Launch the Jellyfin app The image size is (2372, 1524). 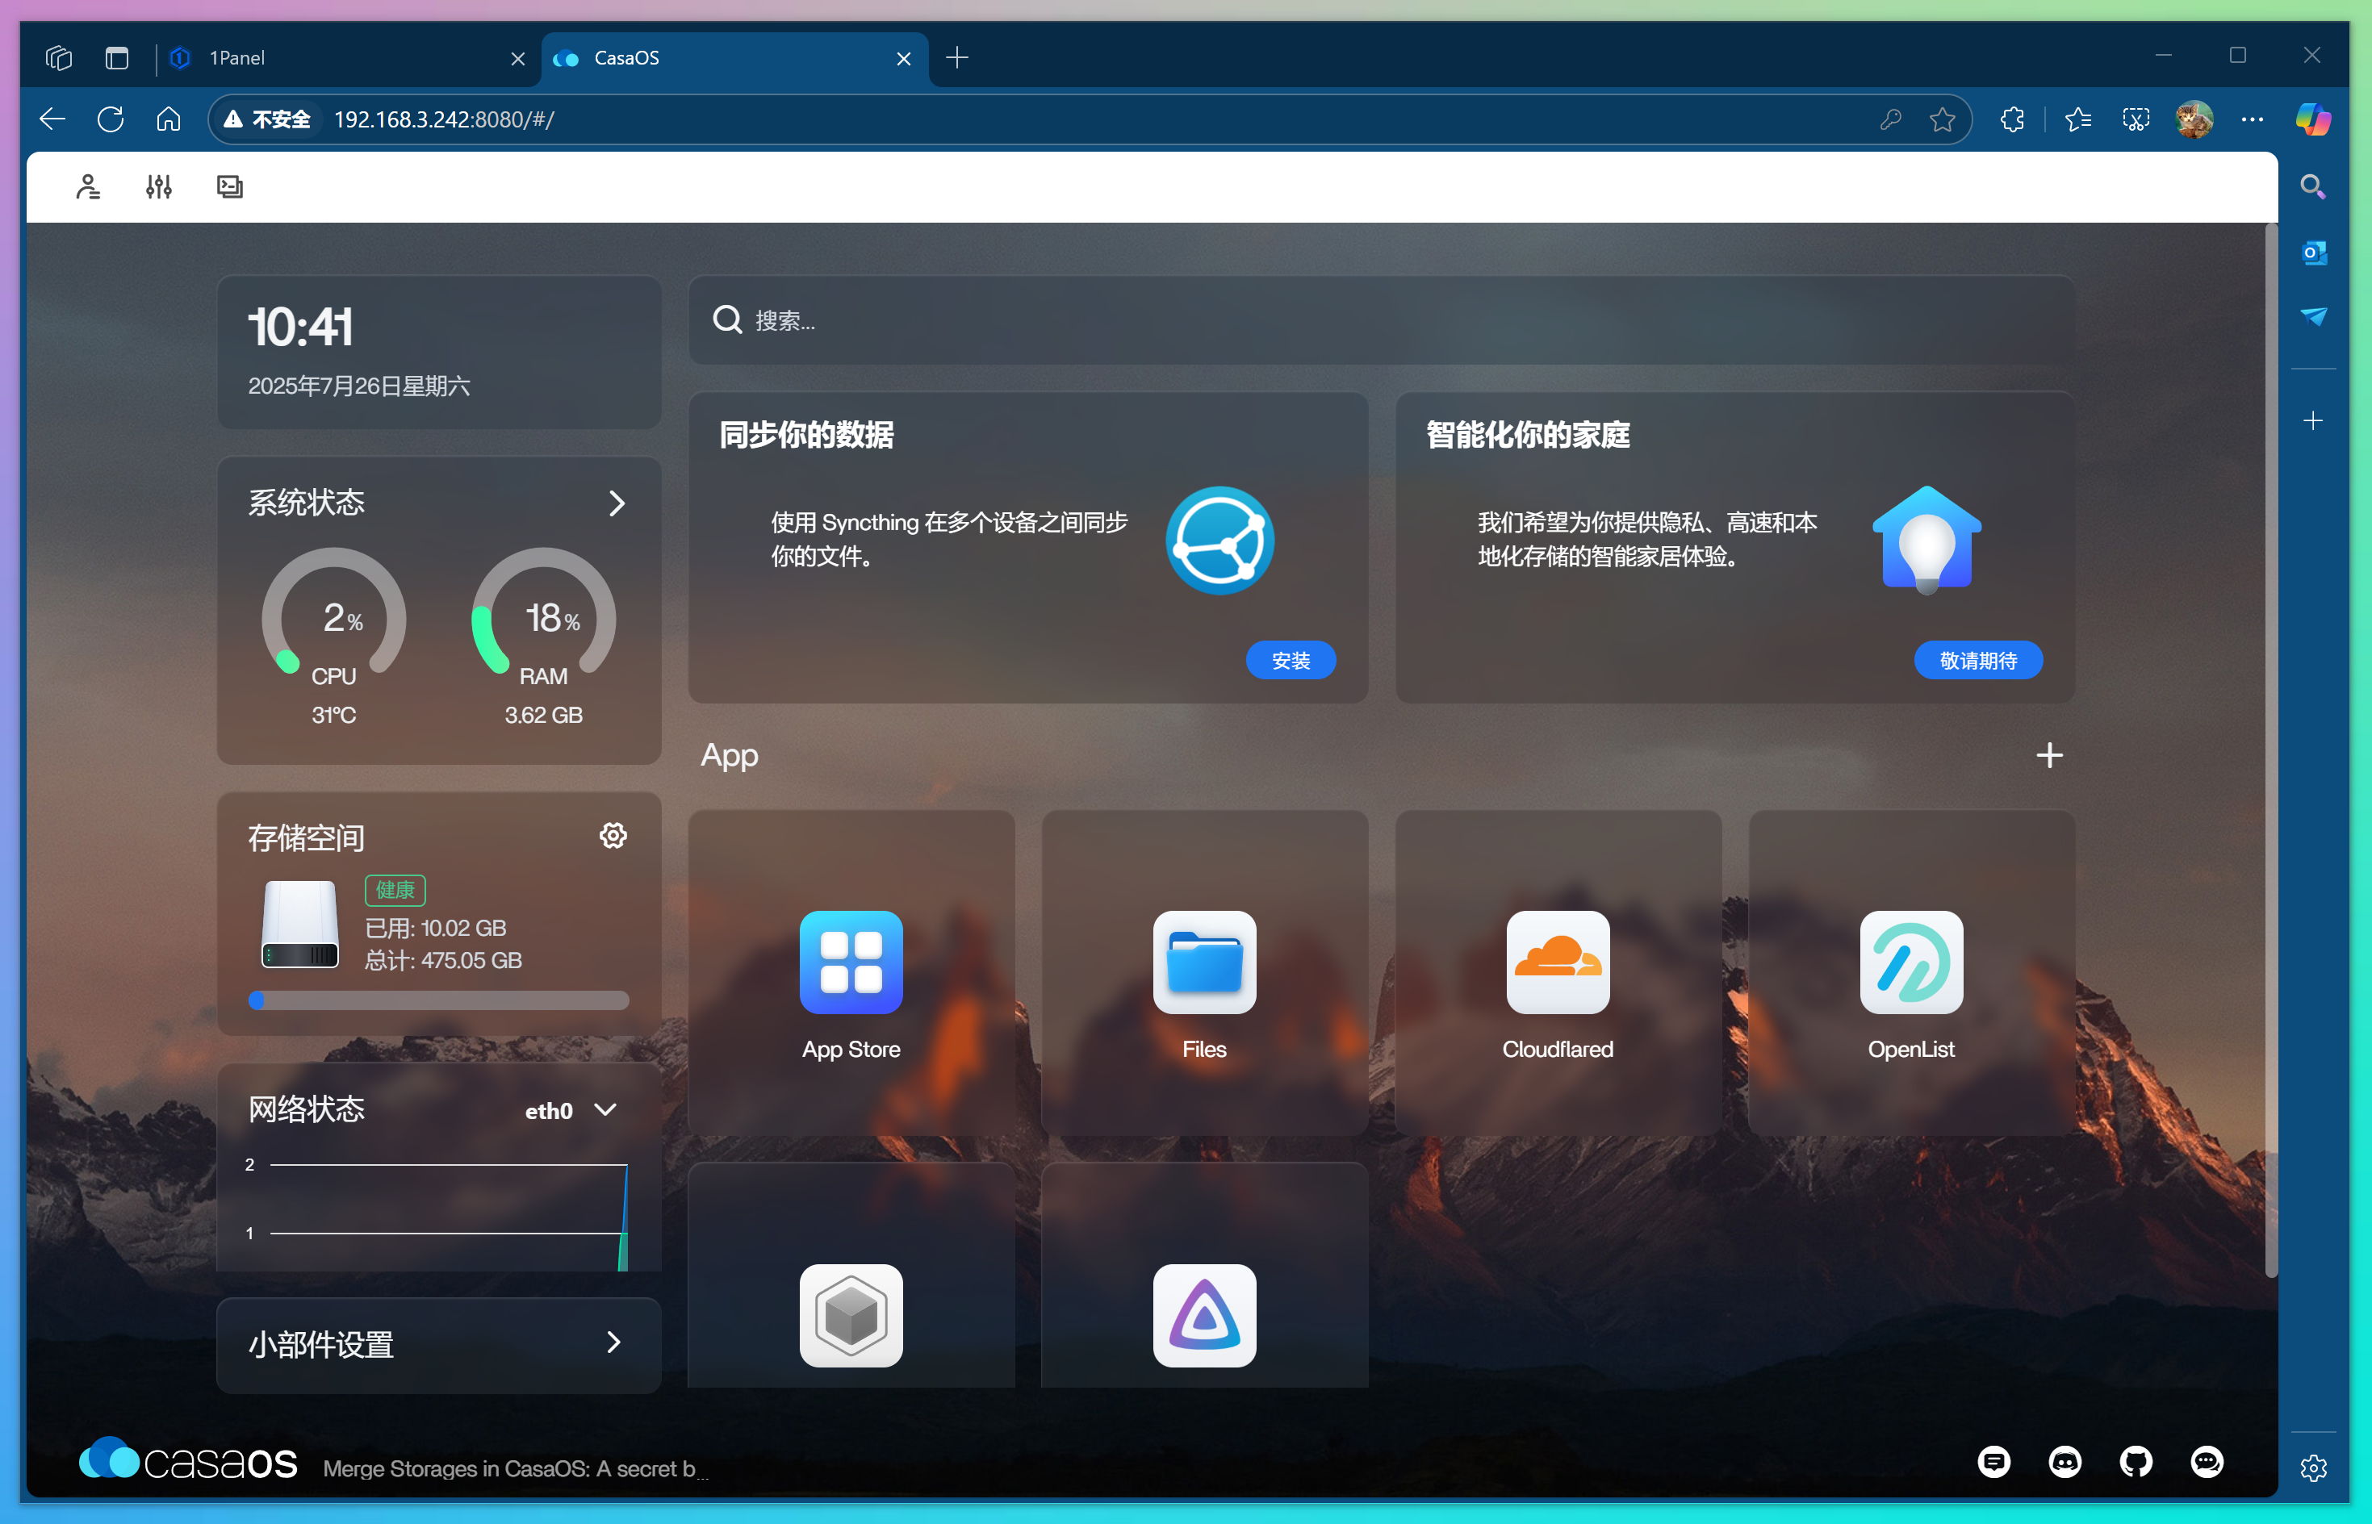(x=1204, y=1316)
